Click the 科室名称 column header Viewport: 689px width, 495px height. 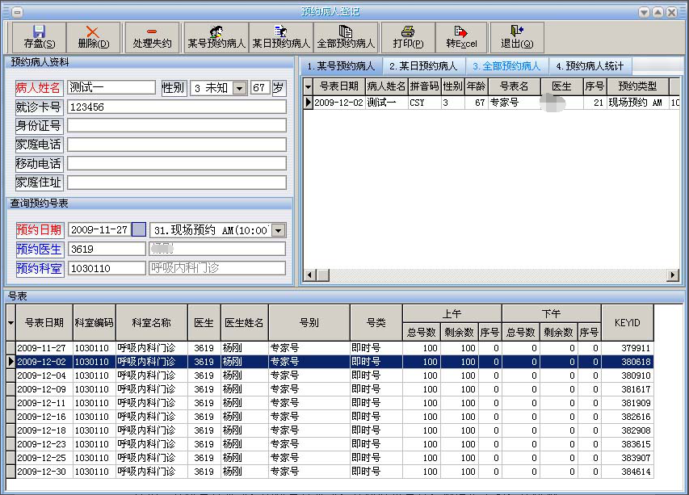[152, 323]
